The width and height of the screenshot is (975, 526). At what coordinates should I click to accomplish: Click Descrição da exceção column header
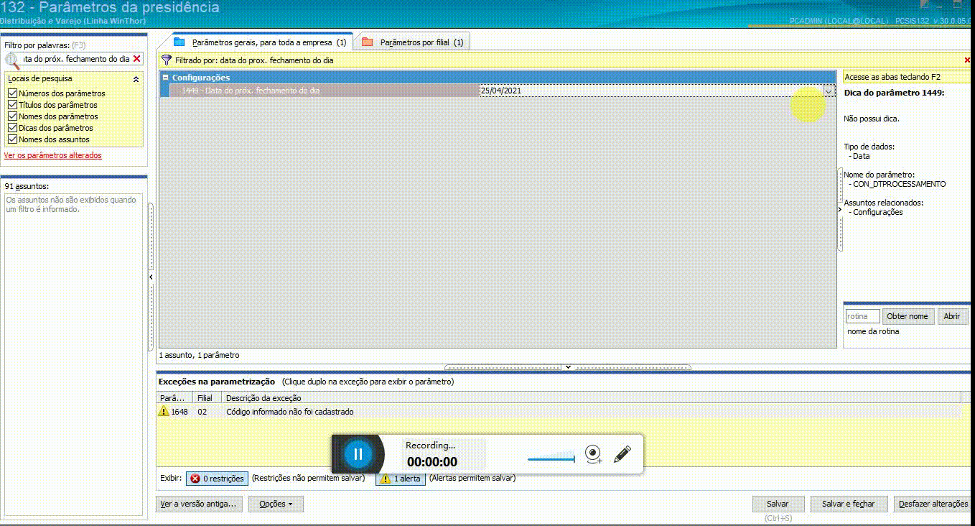(591, 397)
